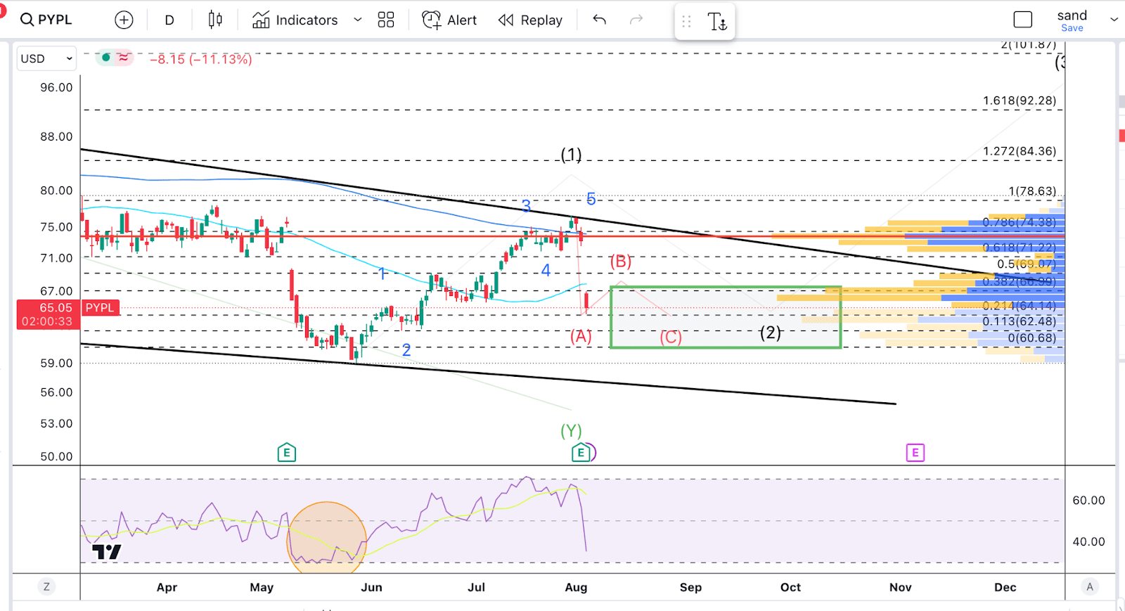
Task: Create a new Alert
Action: coord(449,20)
